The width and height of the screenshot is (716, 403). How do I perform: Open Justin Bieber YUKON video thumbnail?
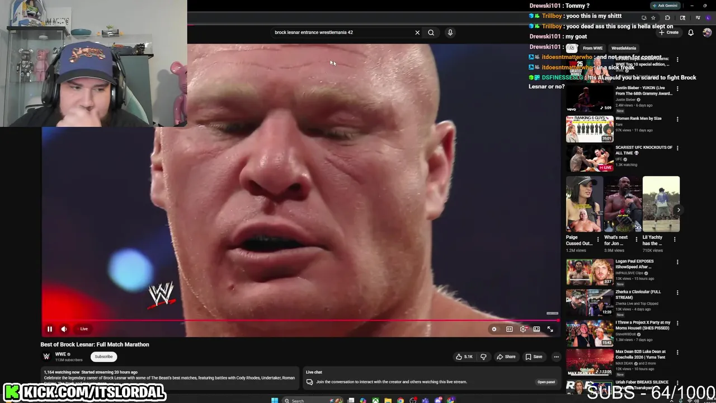pos(590,99)
